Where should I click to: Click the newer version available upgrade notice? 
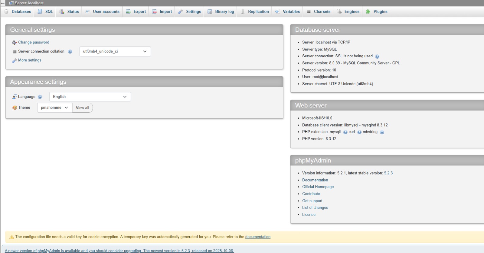pos(119,251)
